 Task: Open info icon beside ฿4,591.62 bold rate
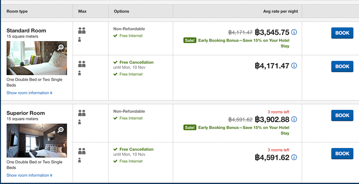pyautogui.click(x=294, y=157)
